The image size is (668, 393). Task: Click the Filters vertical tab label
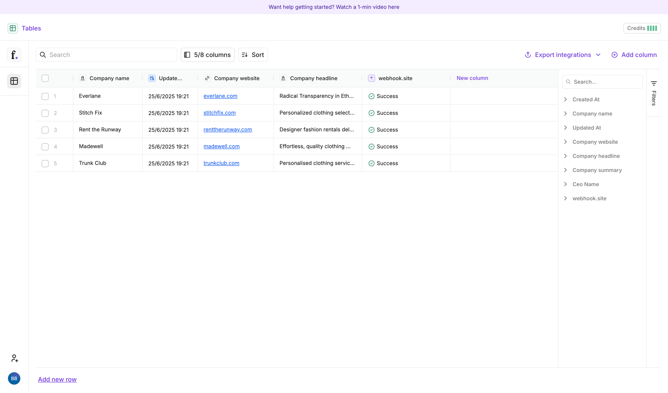(654, 98)
